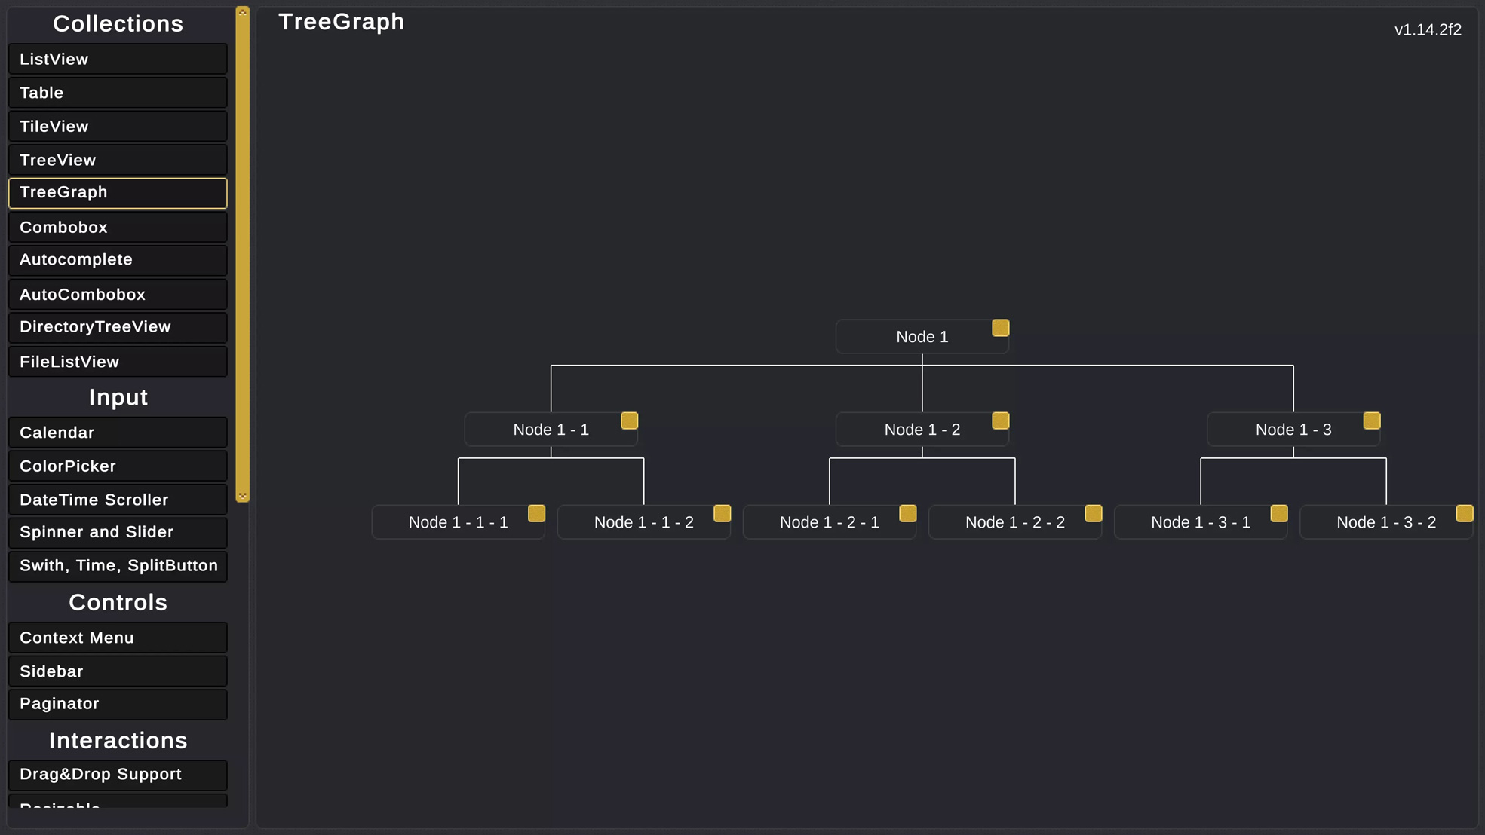Open the DateTime Scroller demo
The width and height of the screenshot is (1485, 835).
118,500
